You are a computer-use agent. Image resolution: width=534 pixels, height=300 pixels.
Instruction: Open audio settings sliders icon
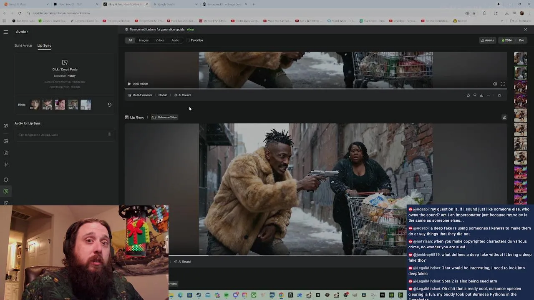coord(109,135)
